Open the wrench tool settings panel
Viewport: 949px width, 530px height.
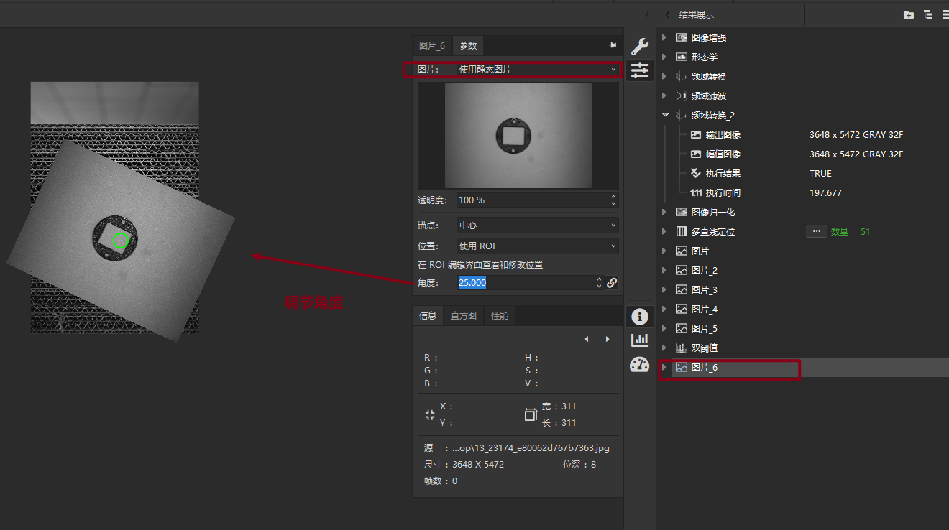639,47
